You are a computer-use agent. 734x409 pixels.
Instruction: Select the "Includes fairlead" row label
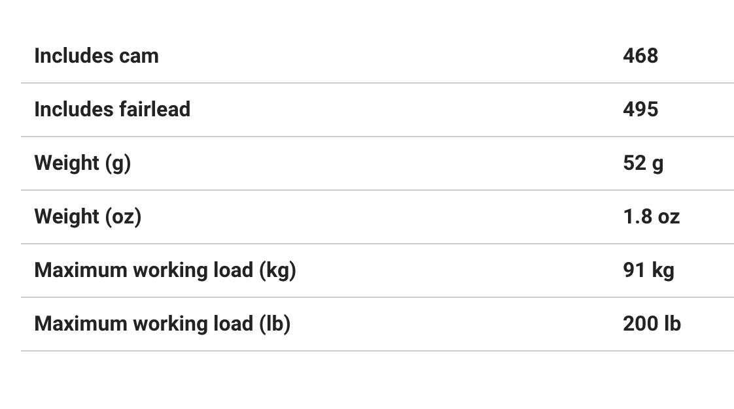112,110
